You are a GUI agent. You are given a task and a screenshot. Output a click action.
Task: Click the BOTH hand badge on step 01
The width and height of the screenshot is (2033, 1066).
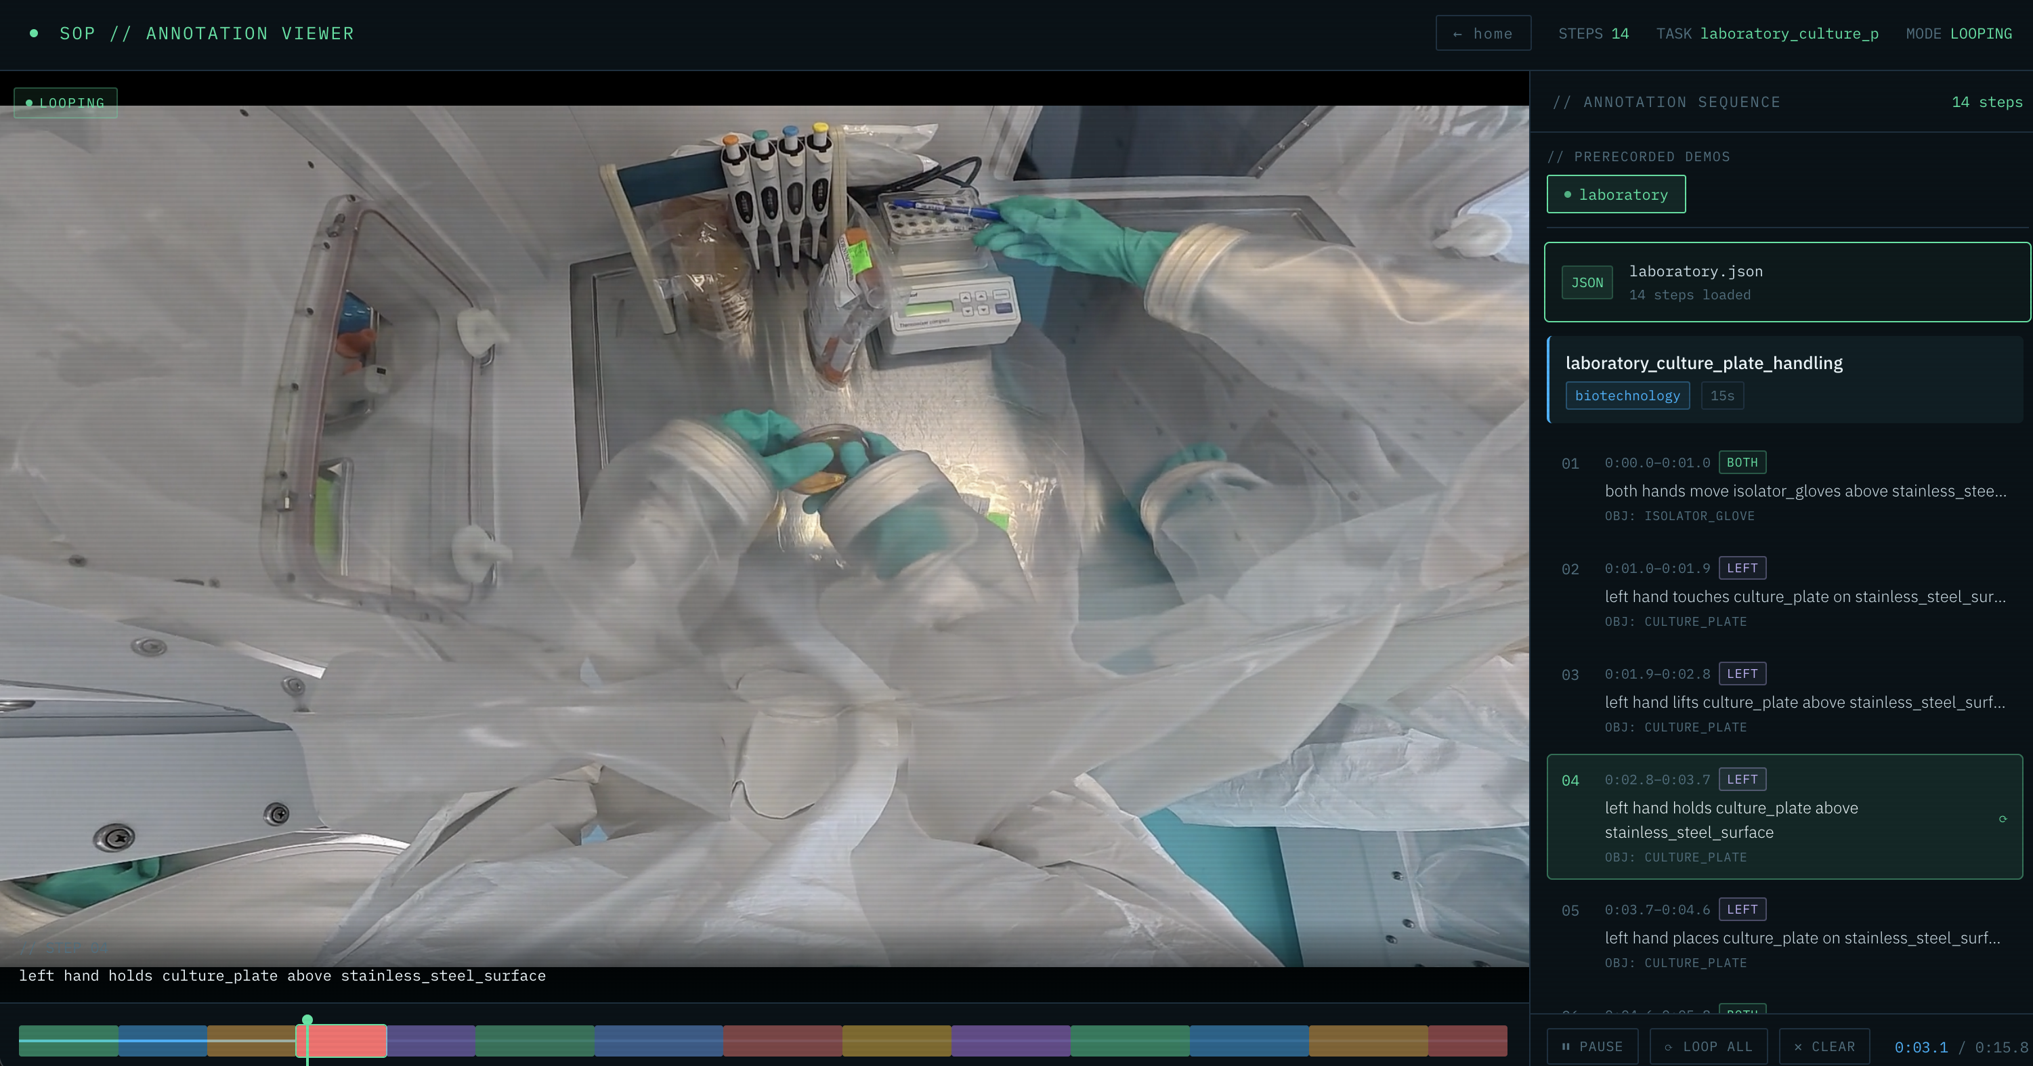click(x=1742, y=463)
